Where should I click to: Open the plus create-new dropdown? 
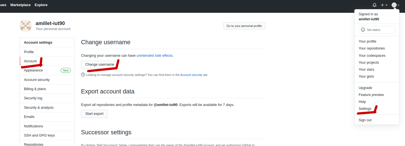tap(384, 5)
